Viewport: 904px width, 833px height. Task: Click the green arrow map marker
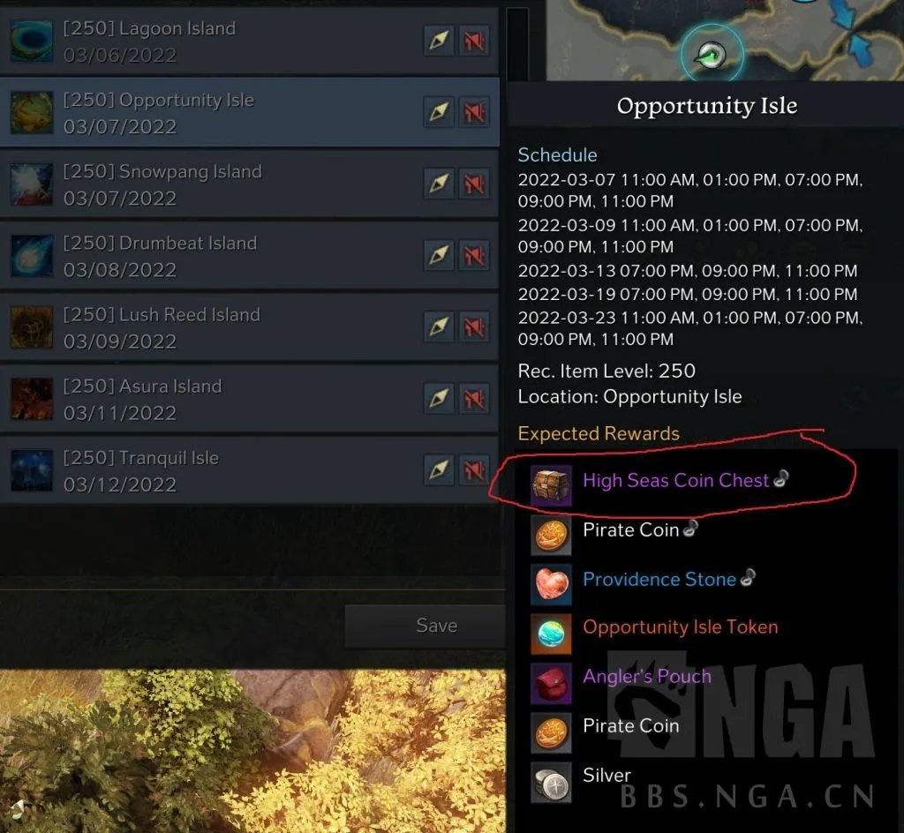pyautogui.click(x=711, y=56)
